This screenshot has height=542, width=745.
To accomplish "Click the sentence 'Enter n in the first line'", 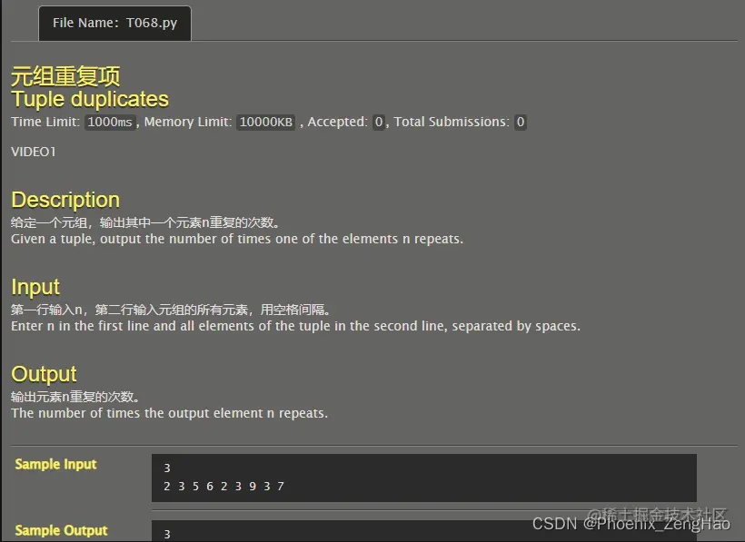I will pos(295,326).
